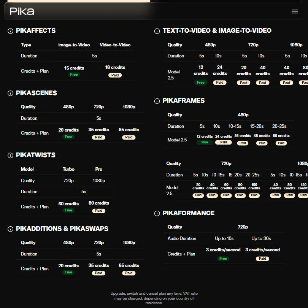Click Free badge under Pikascenes 20 credits
Viewport: 308px width, 308px height.
(68, 137)
